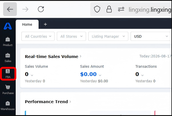The width and height of the screenshot is (172, 116).
Task: Expand the Sales Amount $0.00 chevron
Action: point(100,75)
